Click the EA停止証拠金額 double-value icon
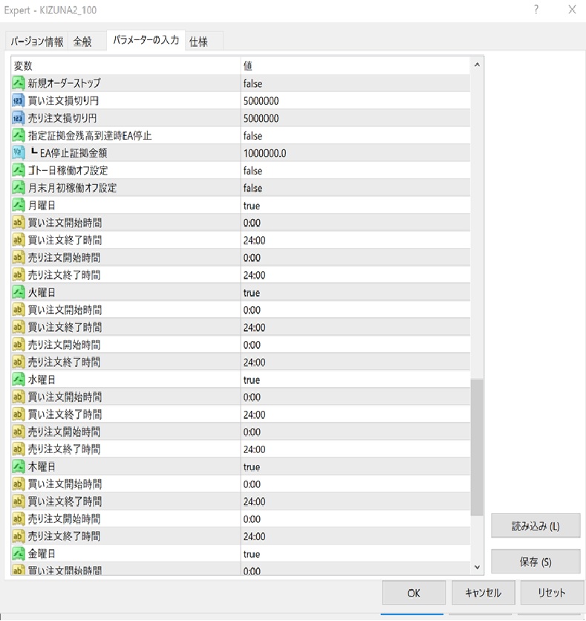The image size is (586, 621). (19, 153)
